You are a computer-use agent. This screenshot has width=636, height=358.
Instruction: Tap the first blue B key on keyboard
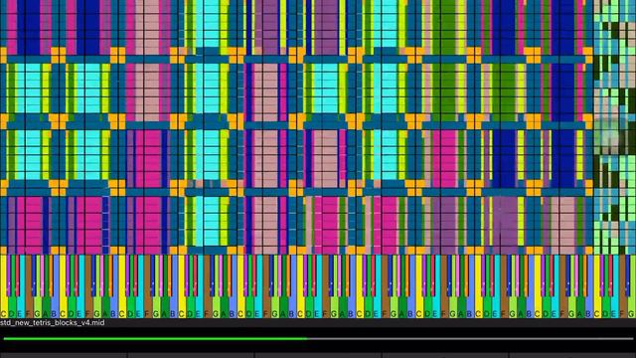pos(54,286)
